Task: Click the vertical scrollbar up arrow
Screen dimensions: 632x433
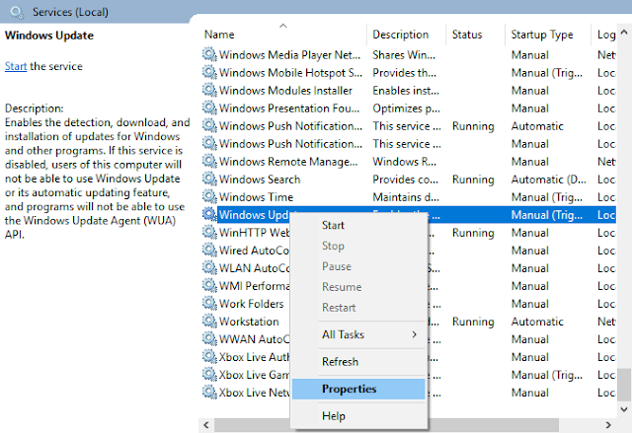Action: (x=624, y=32)
